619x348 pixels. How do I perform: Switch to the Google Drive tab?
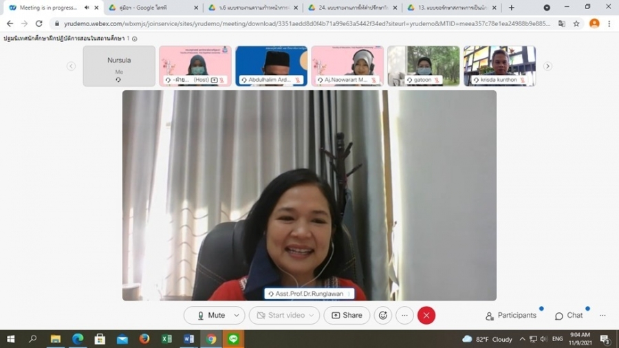pos(148,8)
